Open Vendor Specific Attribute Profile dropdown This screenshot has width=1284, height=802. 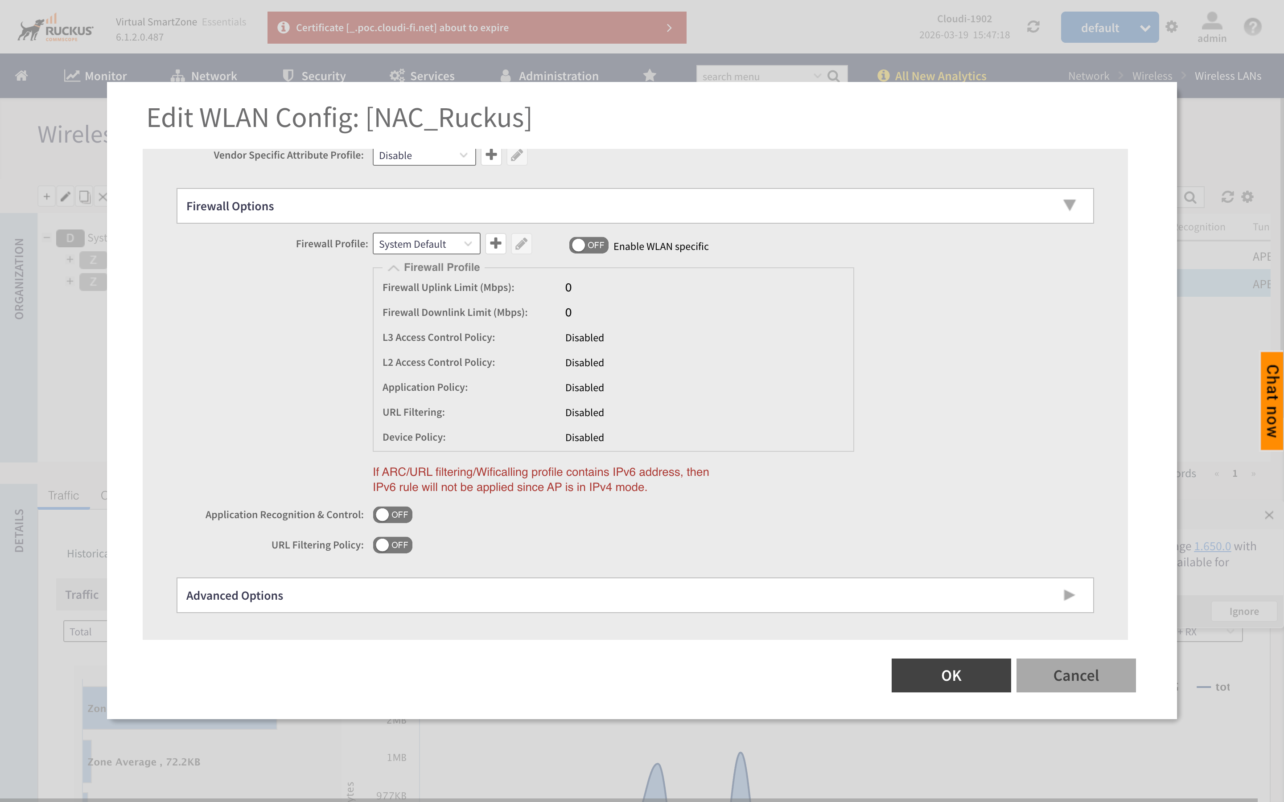[x=424, y=155]
